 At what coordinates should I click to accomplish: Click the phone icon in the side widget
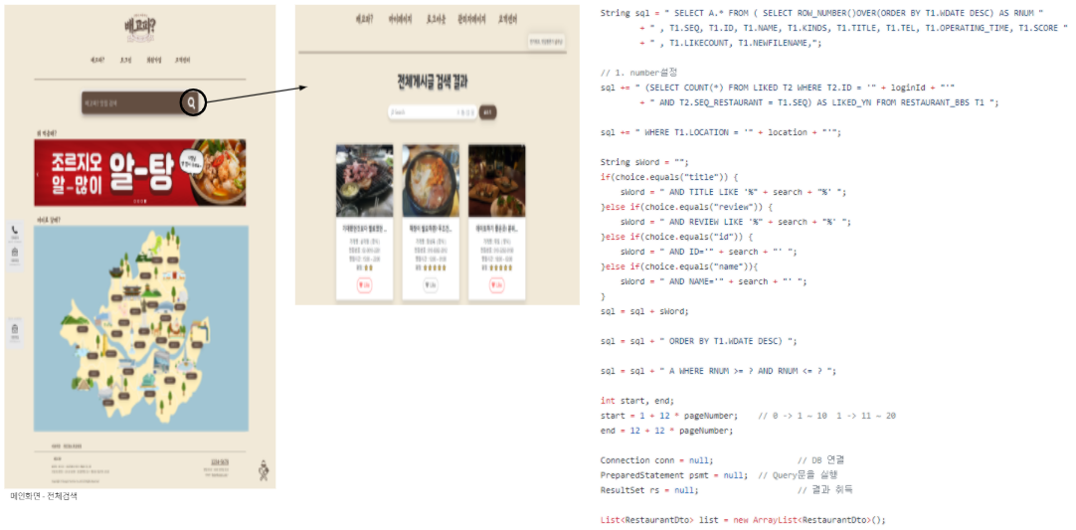click(14, 232)
